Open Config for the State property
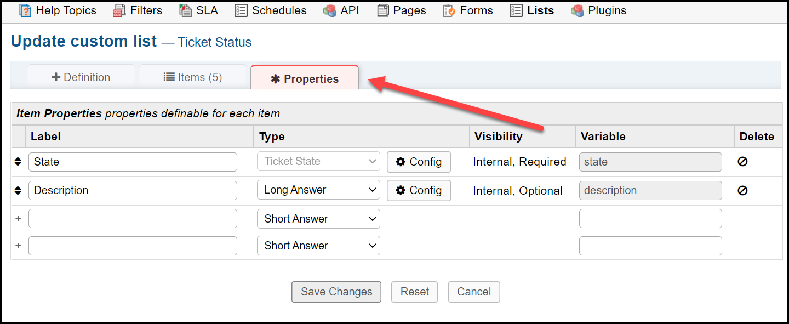Viewport: 789px width, 324px height. pos(419,162)
